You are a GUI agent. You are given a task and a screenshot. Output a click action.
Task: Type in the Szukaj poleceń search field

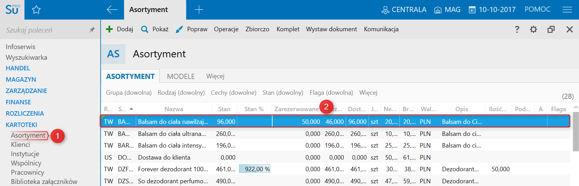pos(45,30)
